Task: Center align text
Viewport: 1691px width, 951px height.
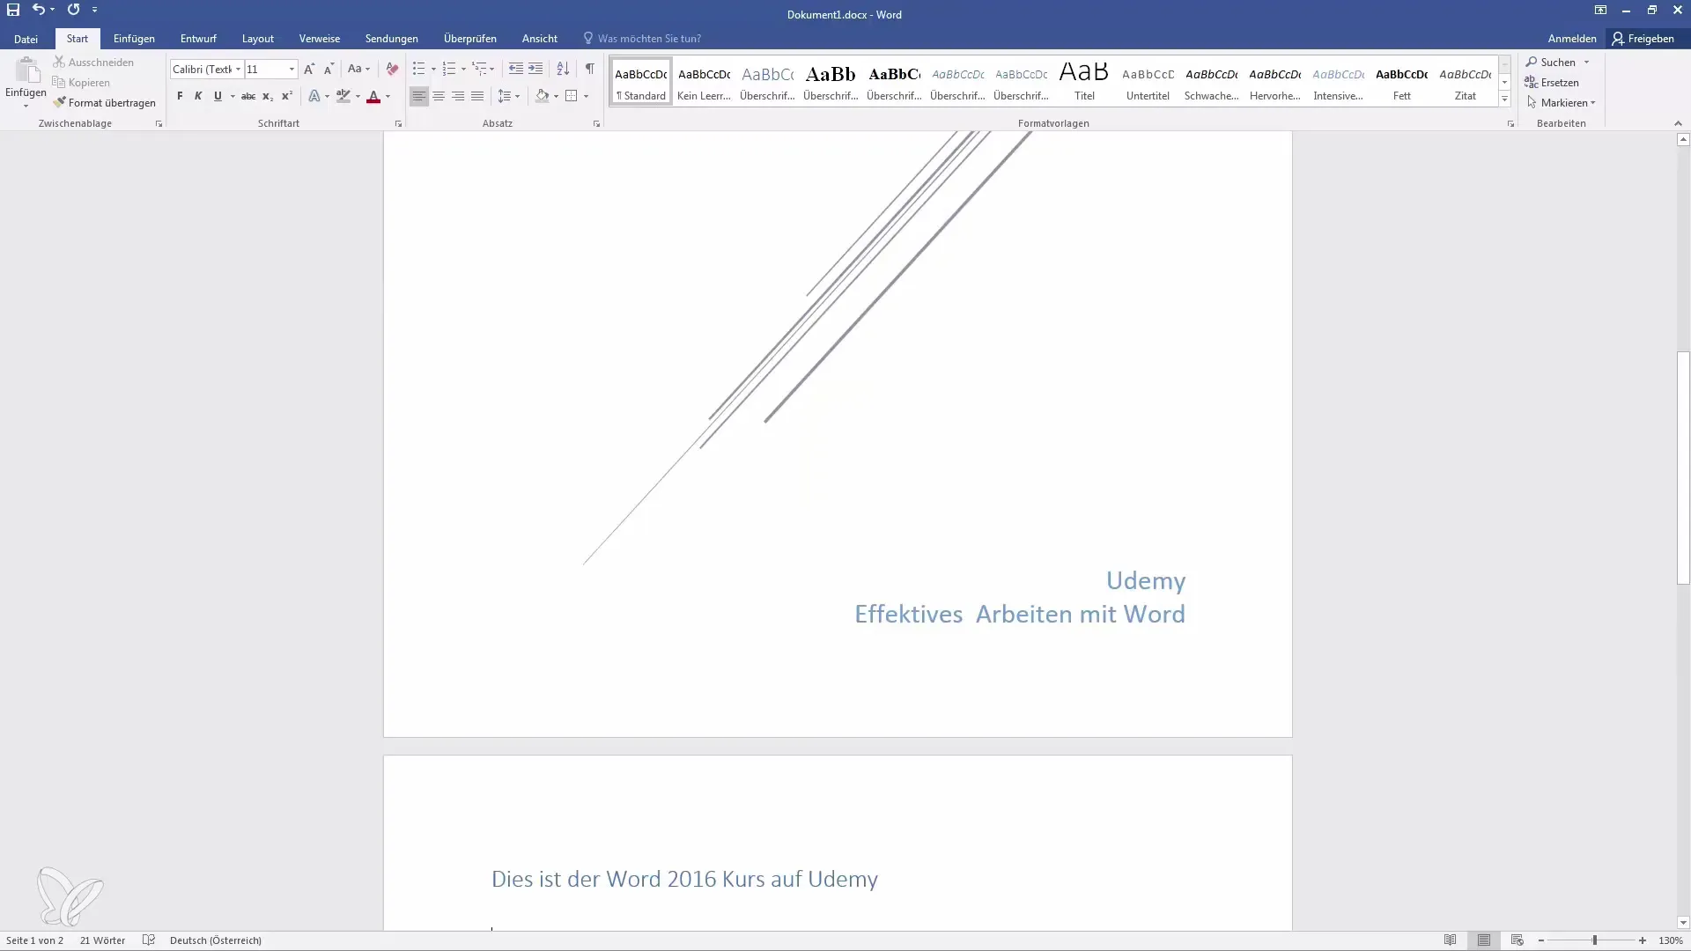Action: tap(439, 96)
